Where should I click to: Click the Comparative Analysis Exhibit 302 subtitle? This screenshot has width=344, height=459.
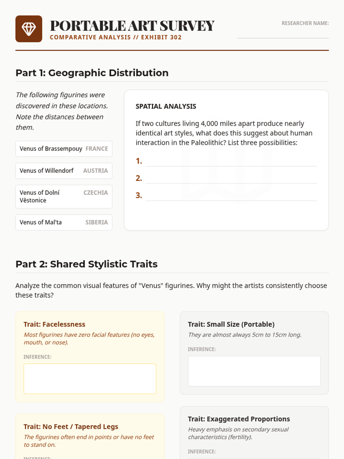[116, 37]
